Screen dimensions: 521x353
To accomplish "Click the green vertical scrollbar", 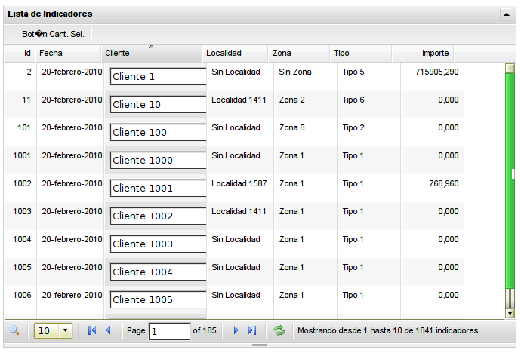I will pyautogui.click(x=510, y=189).
